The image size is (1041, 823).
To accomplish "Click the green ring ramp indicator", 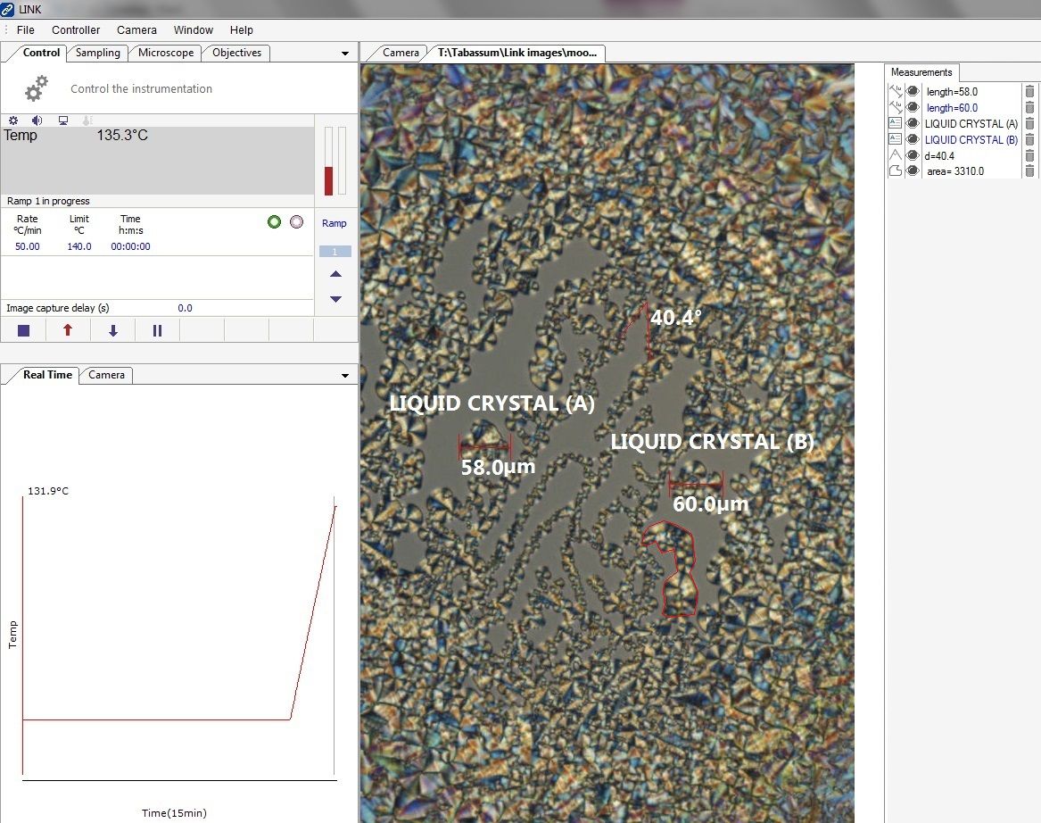I will click(x=274, y=222).
